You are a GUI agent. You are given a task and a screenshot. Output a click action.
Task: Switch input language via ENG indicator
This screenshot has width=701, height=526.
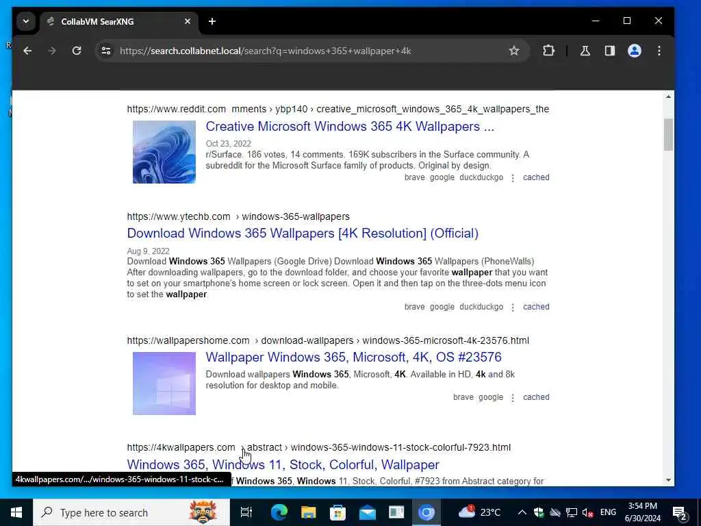(608, 512)
